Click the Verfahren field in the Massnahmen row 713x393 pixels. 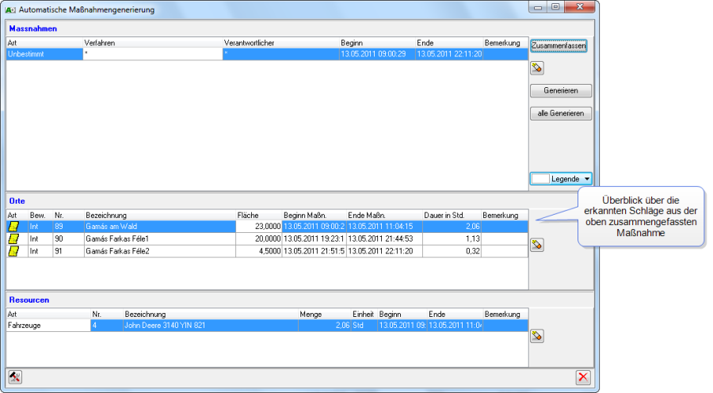[x=152, y=54]
